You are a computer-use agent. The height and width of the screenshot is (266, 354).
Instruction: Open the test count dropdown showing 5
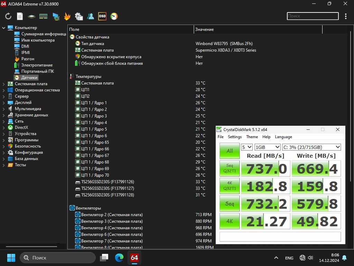click(247, 147)
